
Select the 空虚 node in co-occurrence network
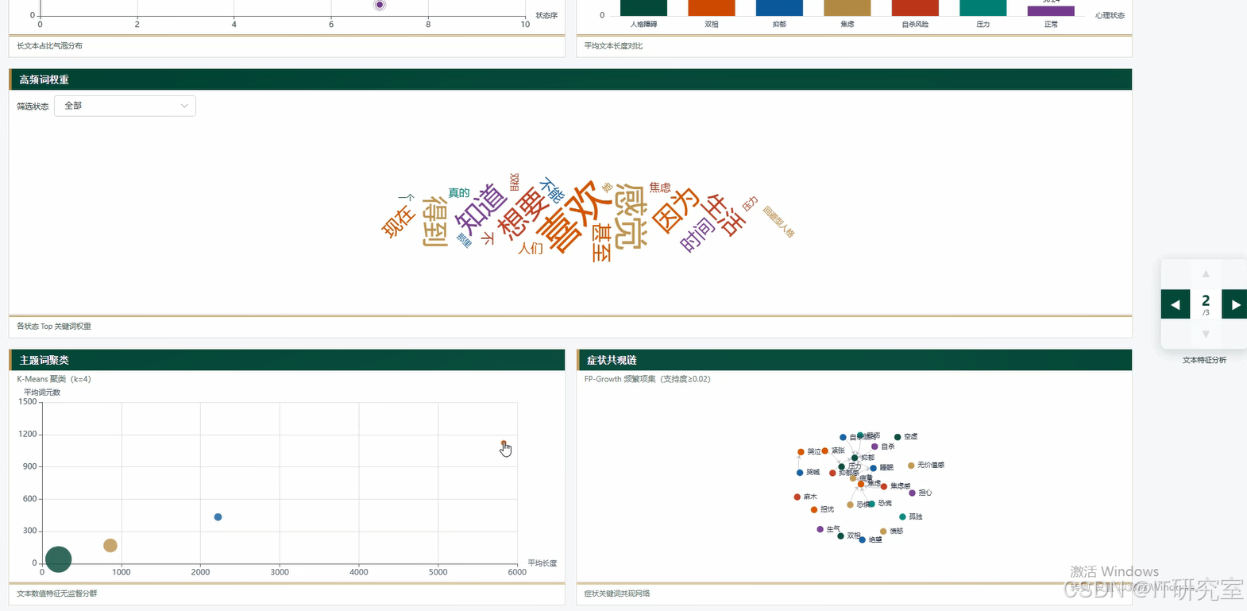(898, 437)
